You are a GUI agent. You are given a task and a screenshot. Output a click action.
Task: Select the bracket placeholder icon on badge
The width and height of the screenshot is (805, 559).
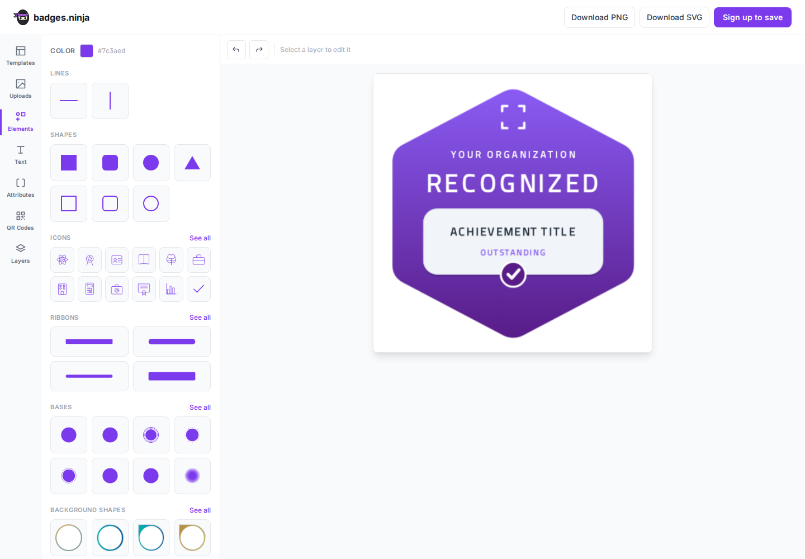(x=513, y=117)
